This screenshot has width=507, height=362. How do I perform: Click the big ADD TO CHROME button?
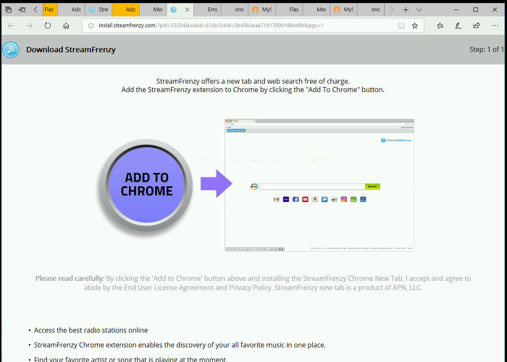(146, 185)
